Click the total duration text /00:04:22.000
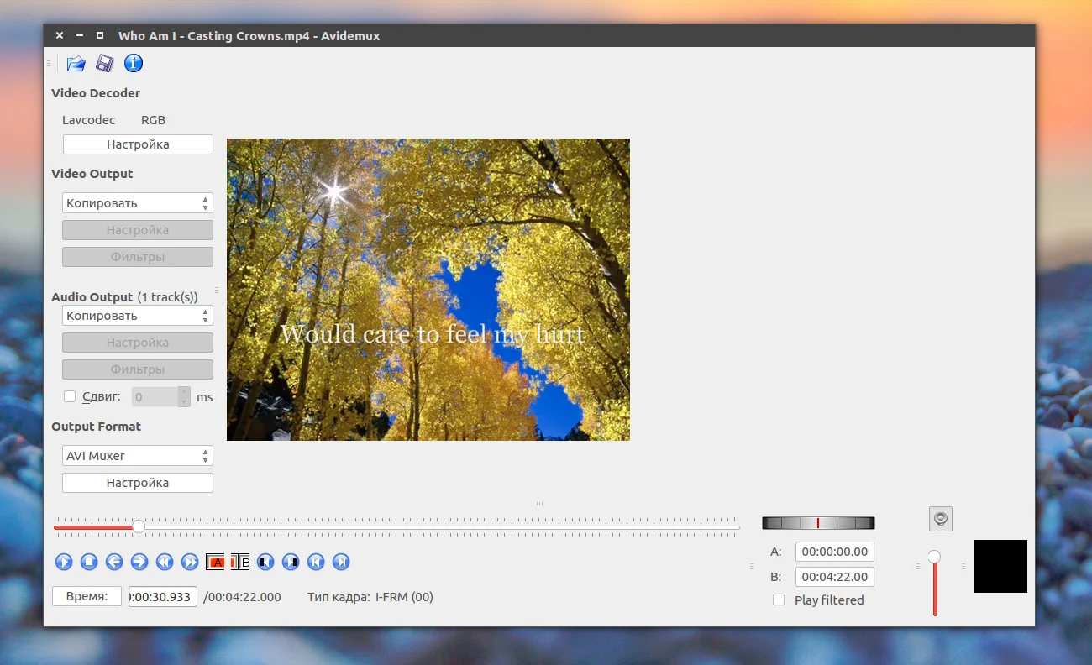The height and width of the screenshot is (665, 1092). click(243, 597)
